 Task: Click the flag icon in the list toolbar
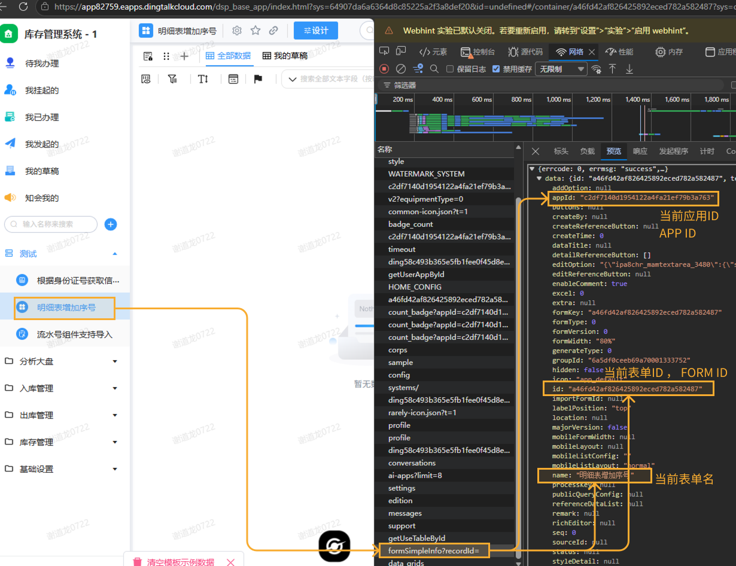pyautogui.click(x=258, y=79)
